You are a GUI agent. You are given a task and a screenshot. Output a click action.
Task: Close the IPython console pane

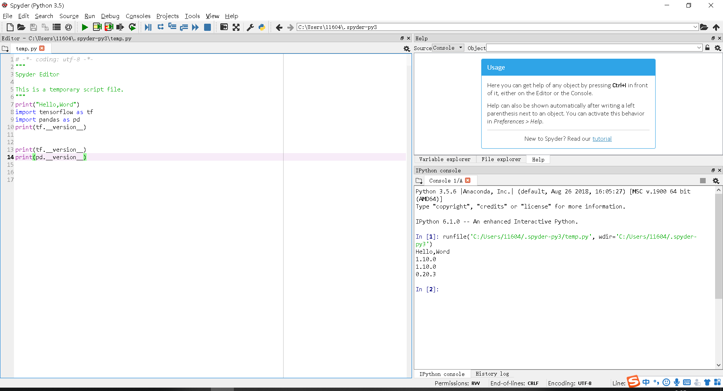(x=719, y=170)
